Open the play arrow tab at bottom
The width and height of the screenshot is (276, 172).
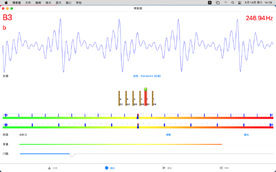[167, 168]
